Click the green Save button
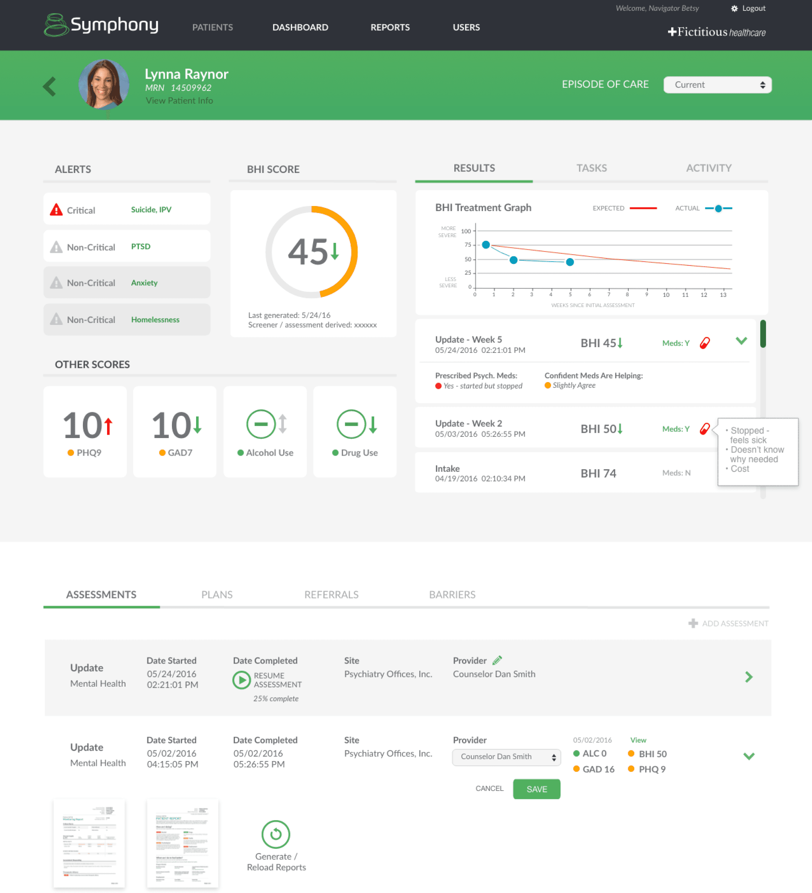The width and height of the screenshot is (812, 893). [536, 789]
